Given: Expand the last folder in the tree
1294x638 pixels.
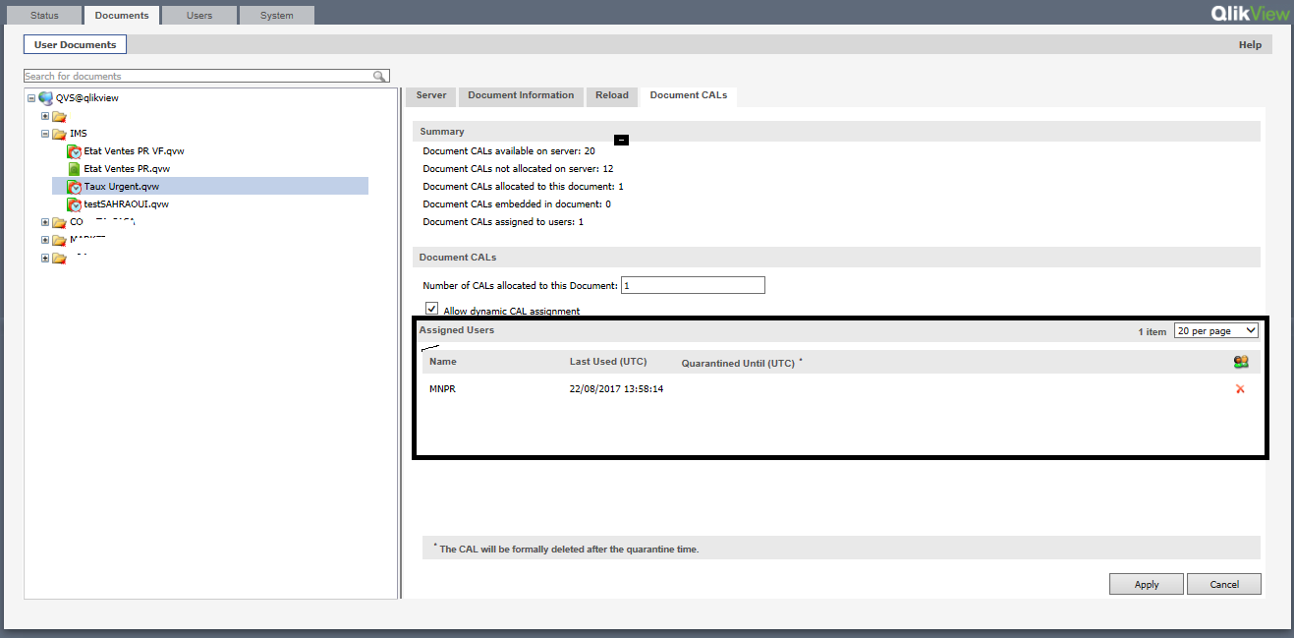Looking at the screenshot, I should tap(45, 259).
